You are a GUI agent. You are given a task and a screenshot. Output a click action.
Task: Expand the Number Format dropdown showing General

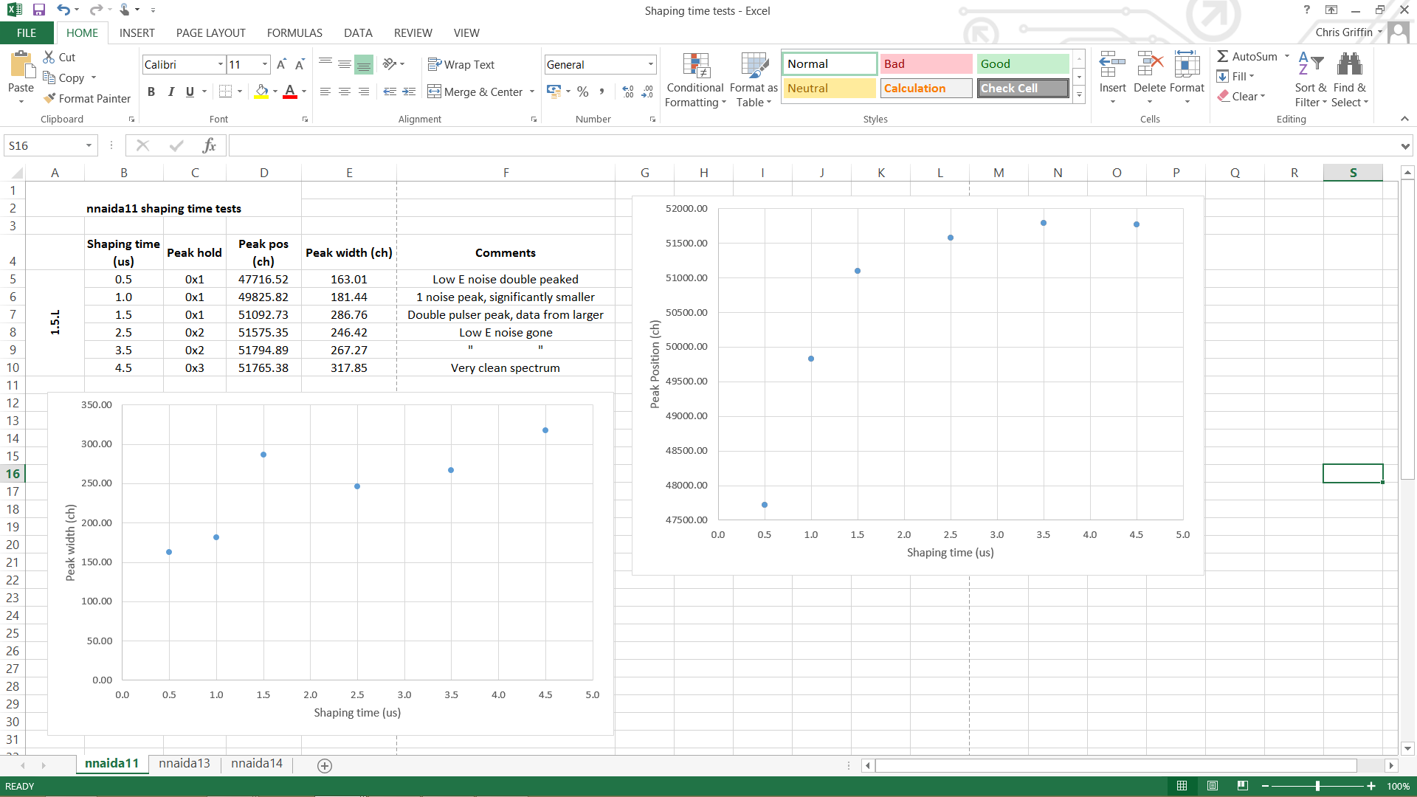point(650,65)
